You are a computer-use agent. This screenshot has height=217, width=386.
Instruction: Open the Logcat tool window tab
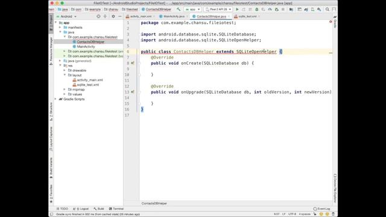click(81, 209)
